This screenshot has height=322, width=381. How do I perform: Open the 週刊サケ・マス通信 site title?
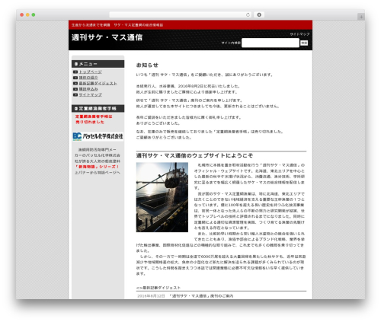point(107,37)
